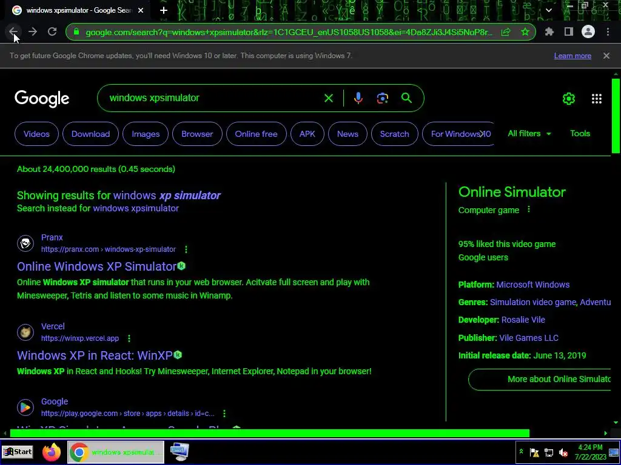Click the More about Online Simulator button
This screenshot has height=465, width=621.
pyautogui.click(x=539, y=380)
